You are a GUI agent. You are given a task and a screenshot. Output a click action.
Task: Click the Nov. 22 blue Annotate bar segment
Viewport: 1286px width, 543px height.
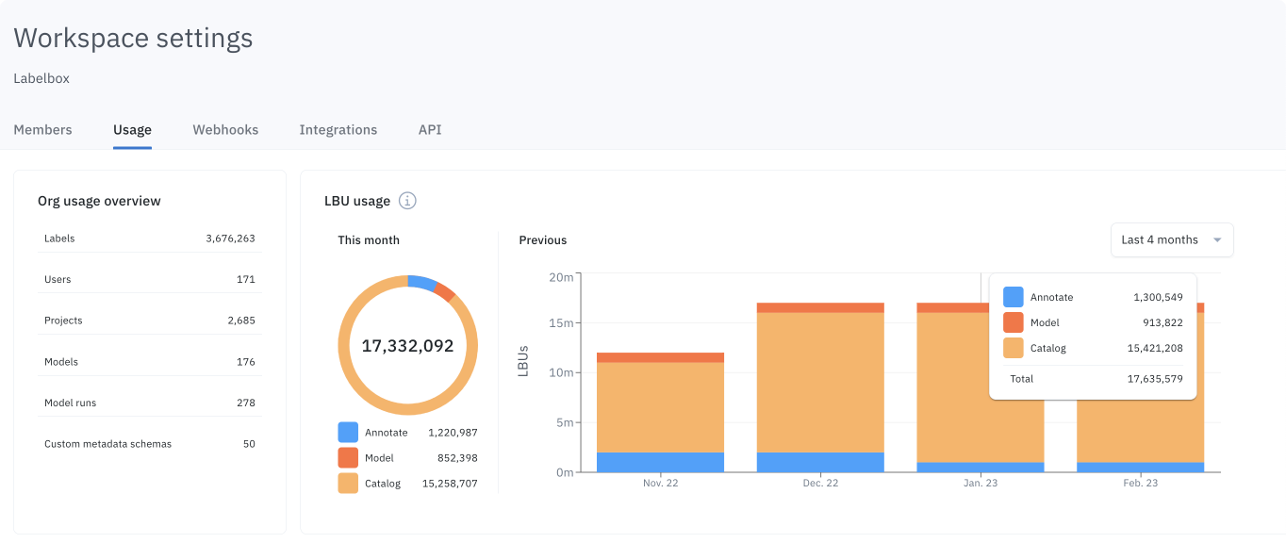(x=660, y=462)
